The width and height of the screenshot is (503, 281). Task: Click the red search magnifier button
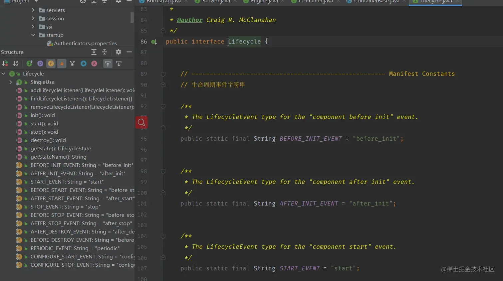point(141,122)
